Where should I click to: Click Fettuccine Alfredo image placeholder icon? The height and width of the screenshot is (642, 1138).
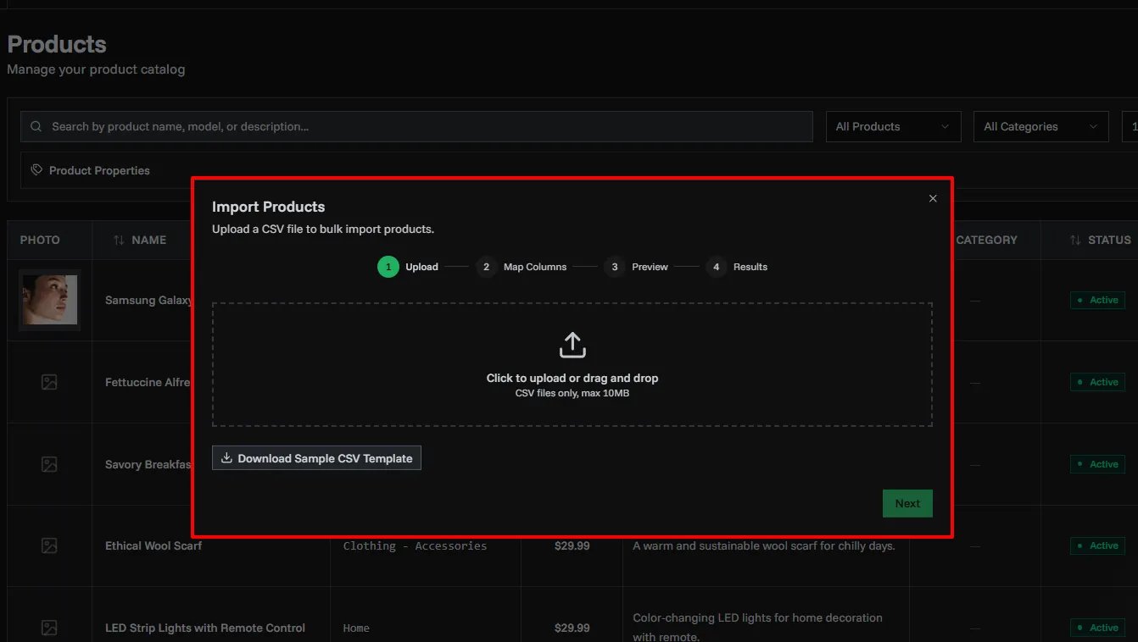click(49, 382)
